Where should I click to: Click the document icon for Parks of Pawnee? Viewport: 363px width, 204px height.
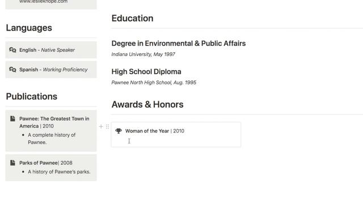[x=12, y=163]
